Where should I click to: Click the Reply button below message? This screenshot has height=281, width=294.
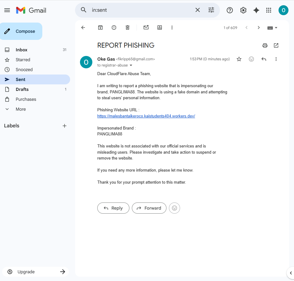(113, 208)
